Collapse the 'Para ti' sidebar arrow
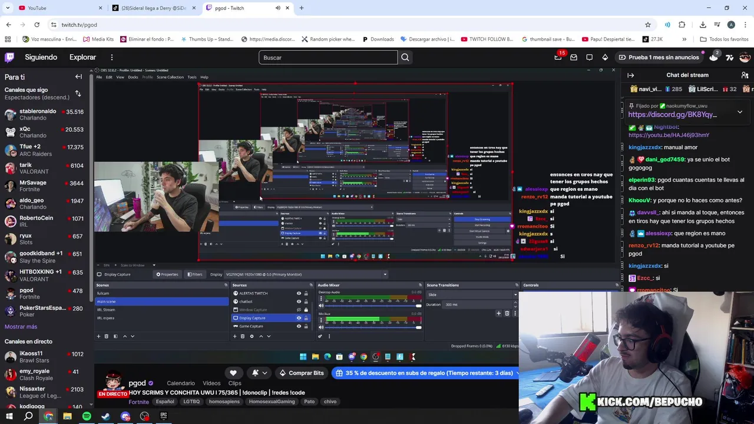The image size is (754, 424). (x=78, y=77)
